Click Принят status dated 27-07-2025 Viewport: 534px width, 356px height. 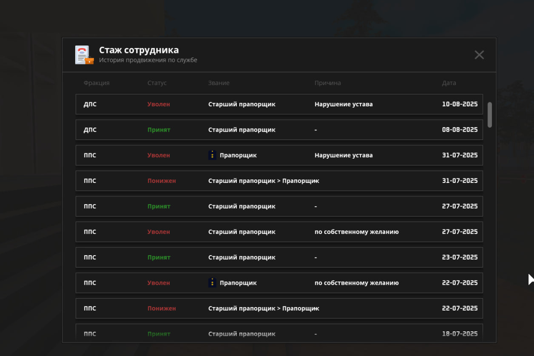pyautogui.click(x=159, y=207)
